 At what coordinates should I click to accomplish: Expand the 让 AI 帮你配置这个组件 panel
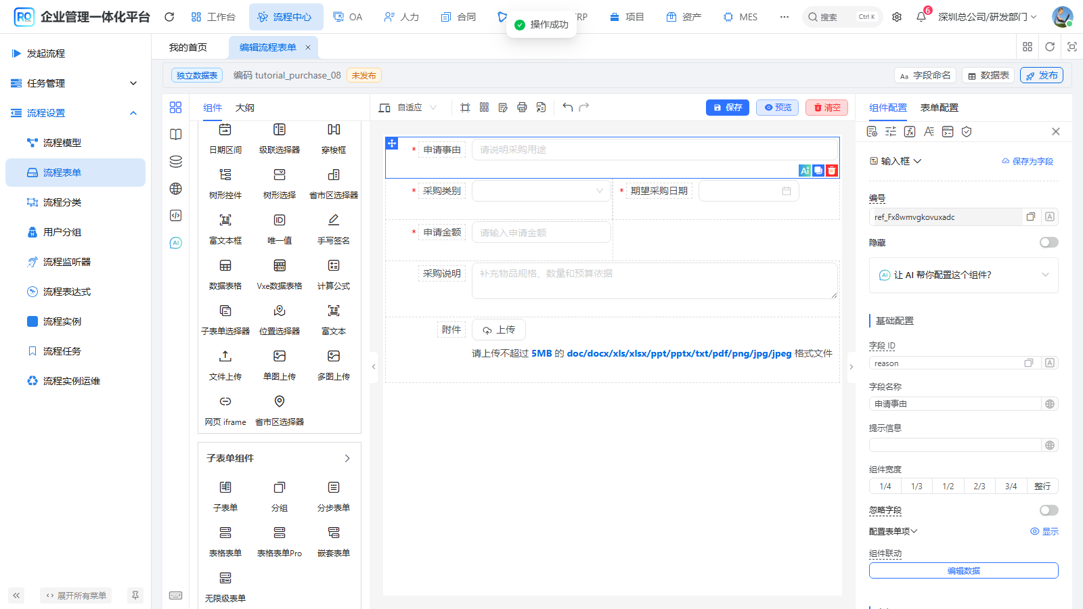tap(964, 275)
